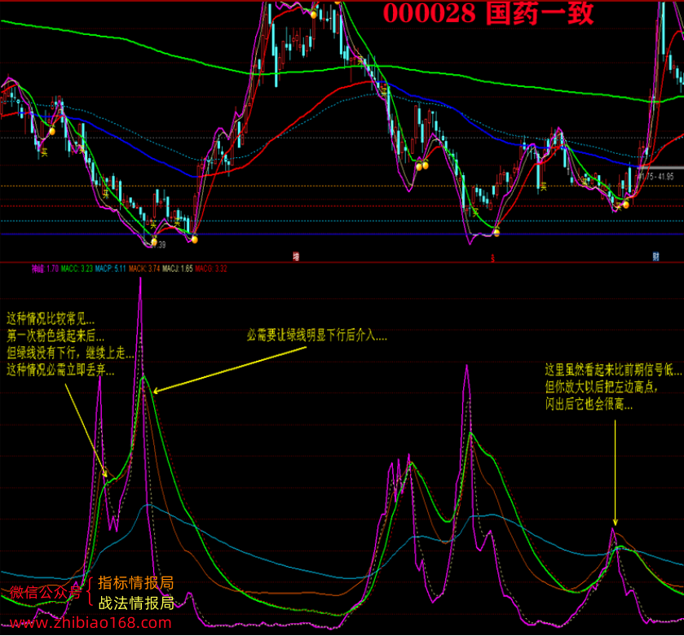
Task: Click the note line 这里虽然看起来比前期信号低
Action: 613,370
